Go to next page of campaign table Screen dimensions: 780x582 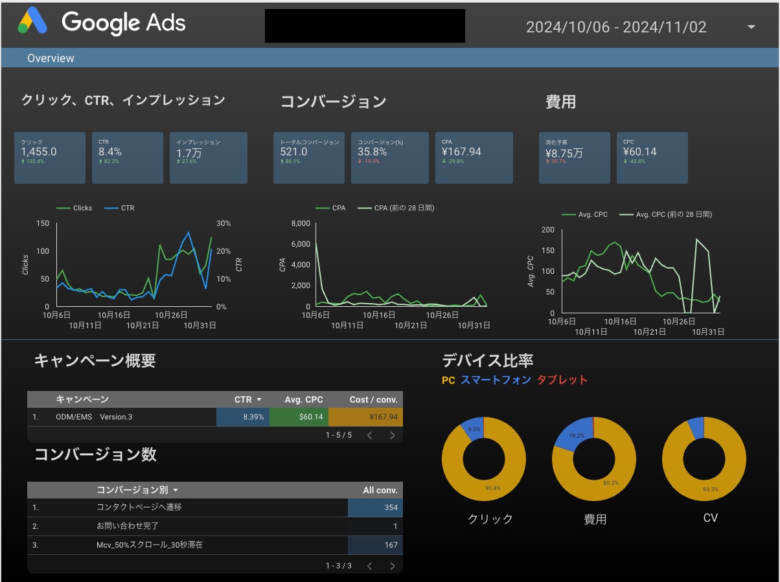393,435
